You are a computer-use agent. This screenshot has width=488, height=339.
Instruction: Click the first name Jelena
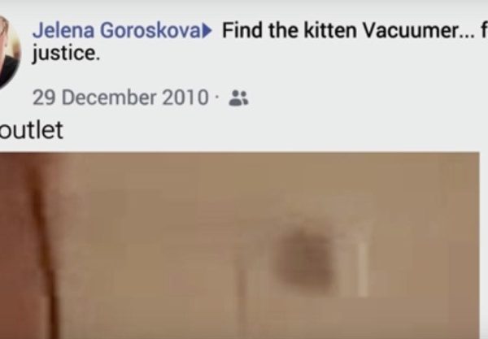[63, 30]
